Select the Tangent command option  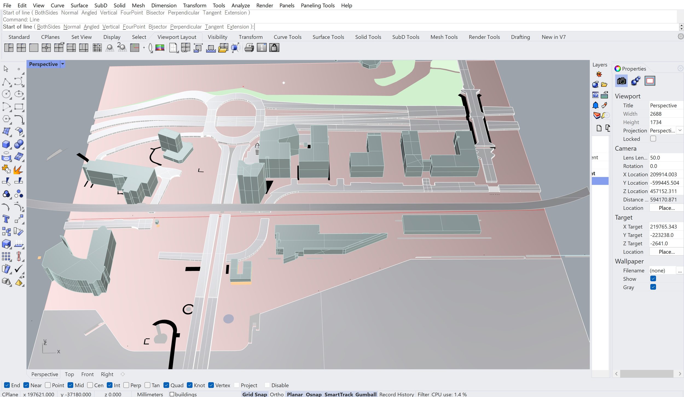(x=214, y=27)
